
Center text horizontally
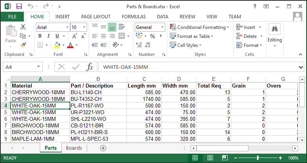click(x=104, y=36)
